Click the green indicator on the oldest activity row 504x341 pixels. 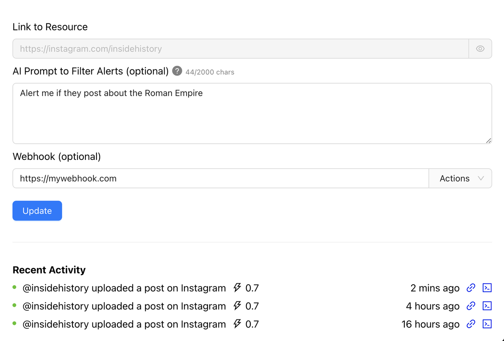tap(15, 323)
